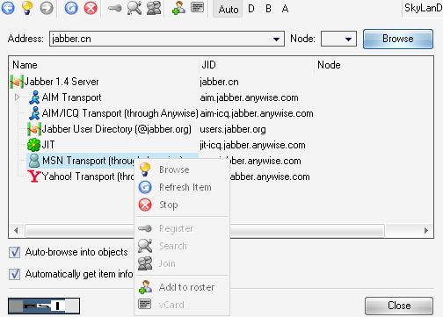The width and height of the screenshot is (443, 317).
Task: Choose vCard from the context menu
Action: (182, 305)
